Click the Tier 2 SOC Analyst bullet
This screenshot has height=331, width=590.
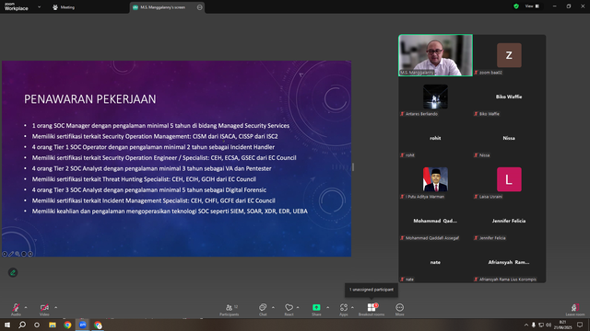click(151, 168)
